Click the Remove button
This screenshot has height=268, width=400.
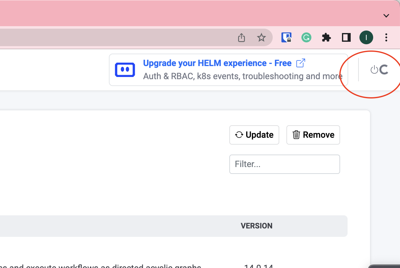313,135
